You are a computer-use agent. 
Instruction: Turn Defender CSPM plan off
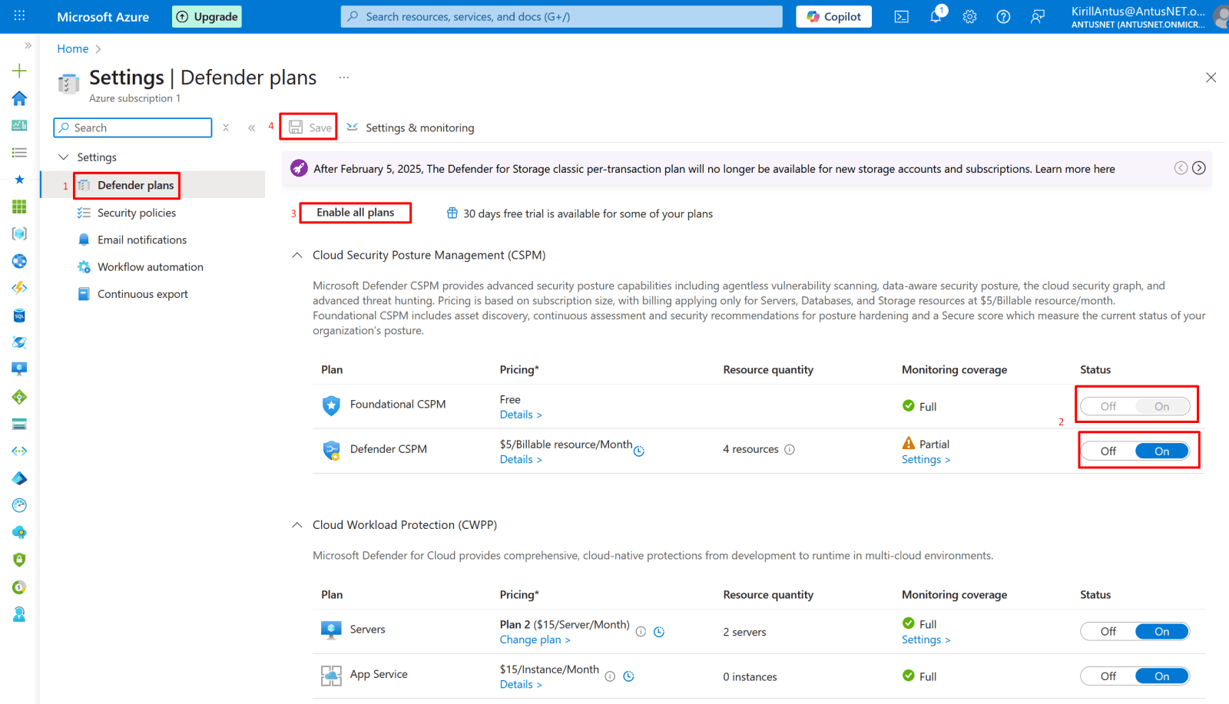point(1108,451)
